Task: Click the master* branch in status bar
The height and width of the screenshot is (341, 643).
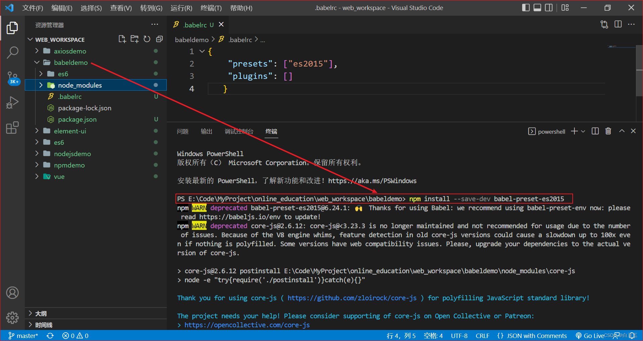Action: click(x=23, y=336)
